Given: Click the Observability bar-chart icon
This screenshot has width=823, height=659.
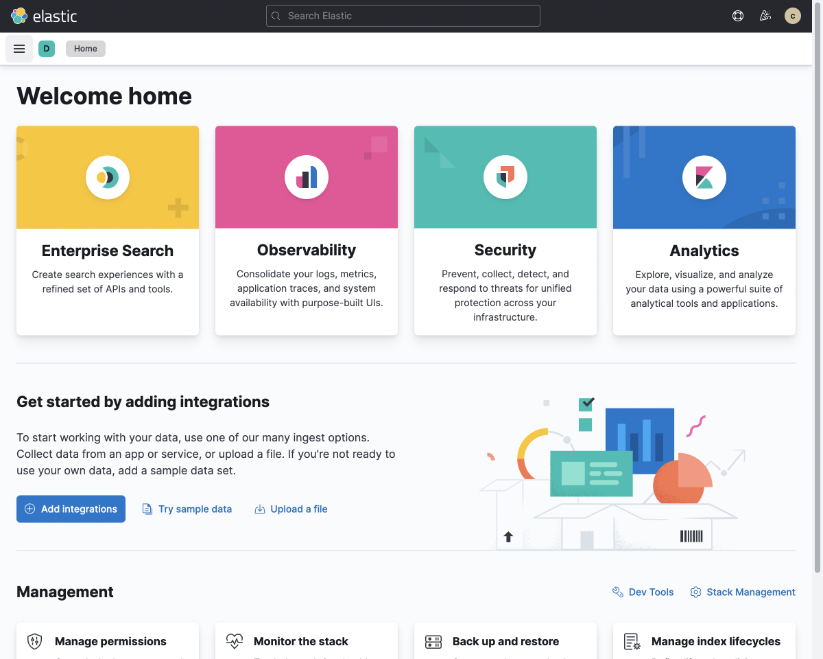Looking at the screenshot, I should pyautogui.click(x=307, y=176).
